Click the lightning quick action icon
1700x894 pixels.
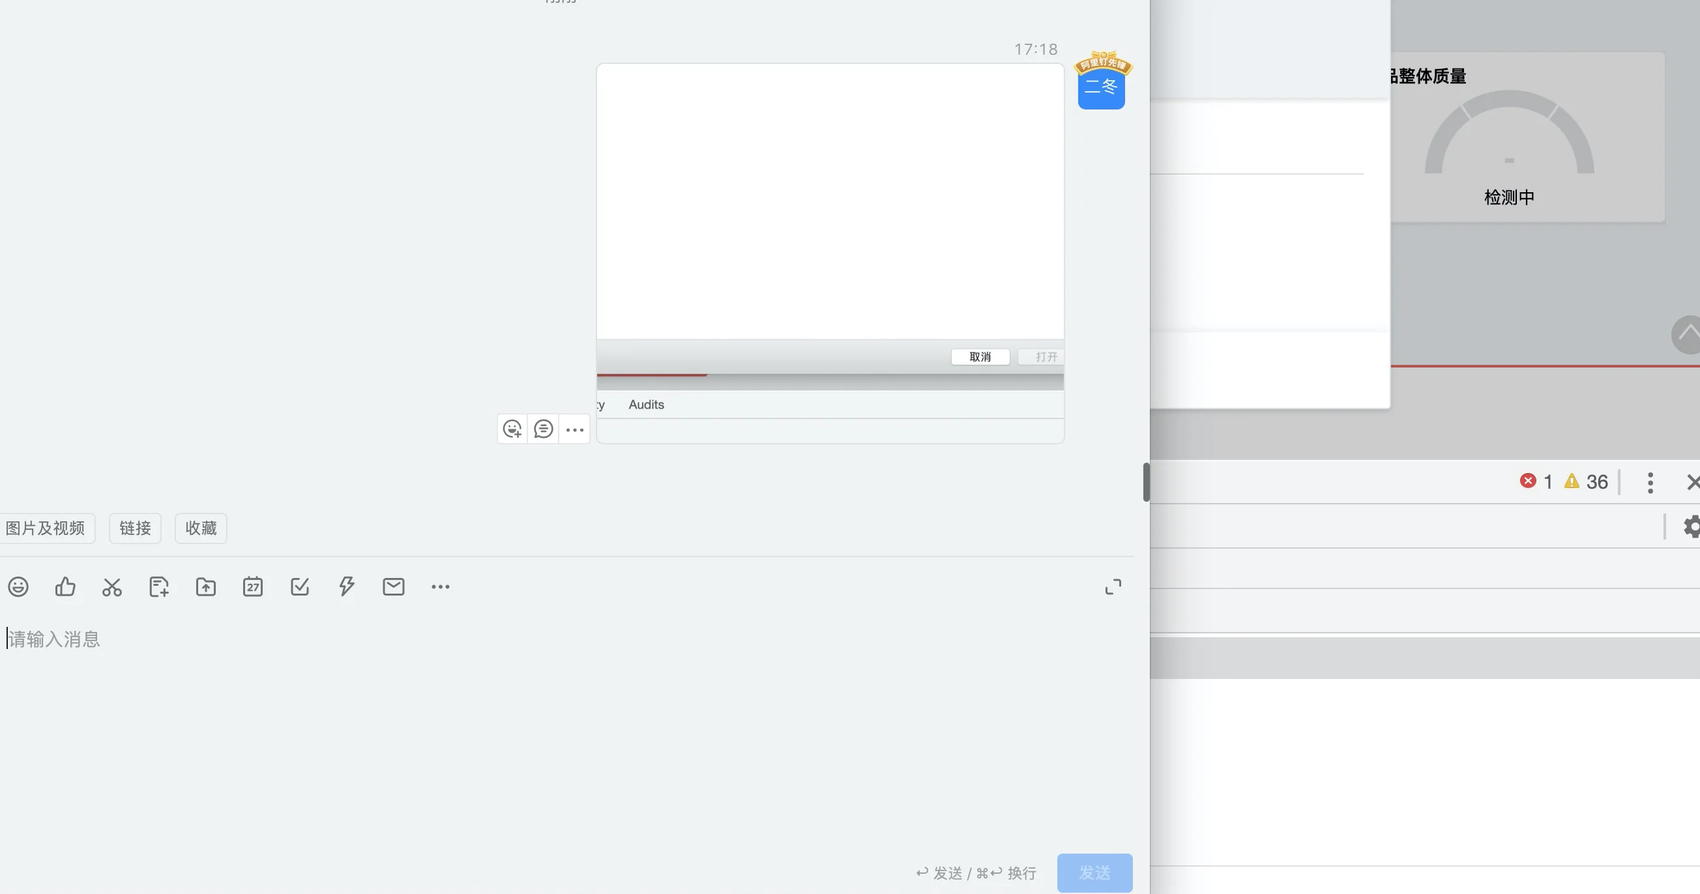coord(347,586)
